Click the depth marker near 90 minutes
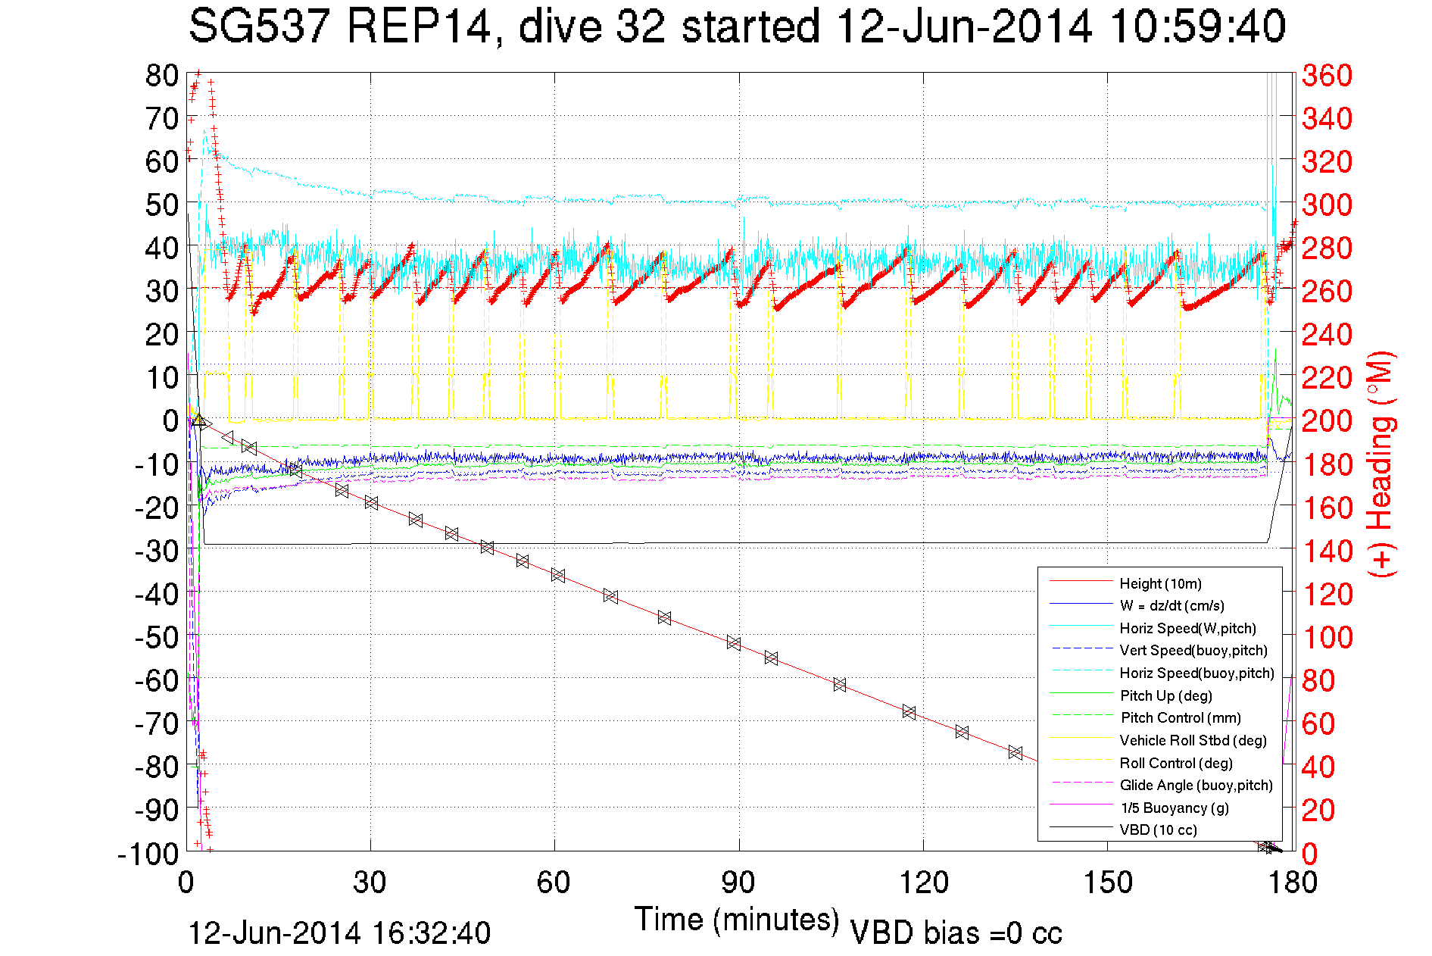 coord(734,642)
